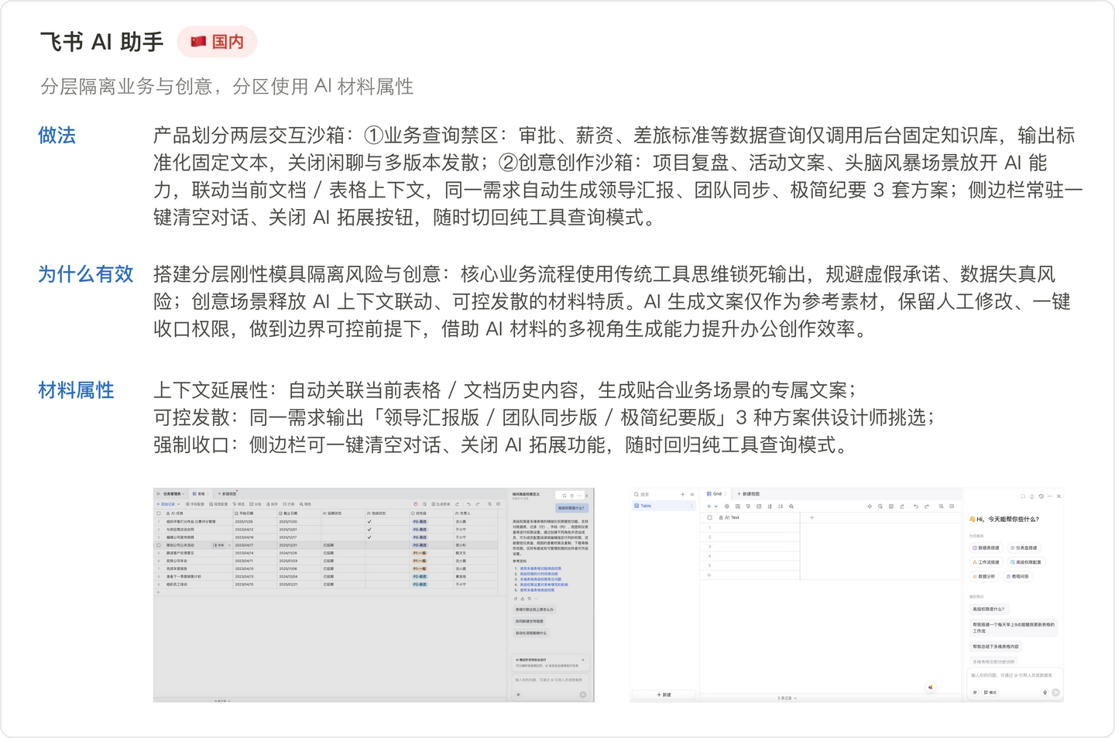Click redo arrow in Grid screenshot toolbar
Image resolution: width=1115 pixels, height=738 pixels.
click(927, 506)
